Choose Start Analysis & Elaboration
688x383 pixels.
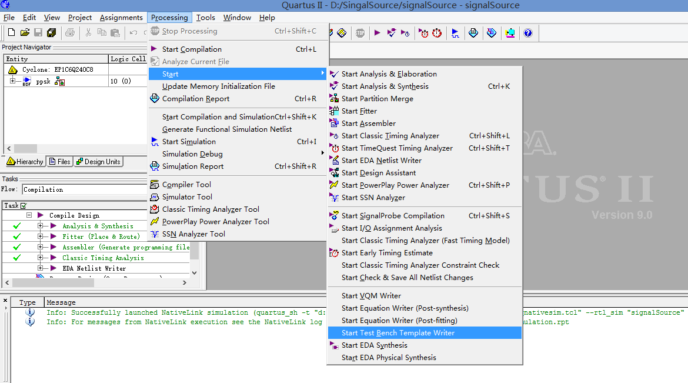point(425,74)
